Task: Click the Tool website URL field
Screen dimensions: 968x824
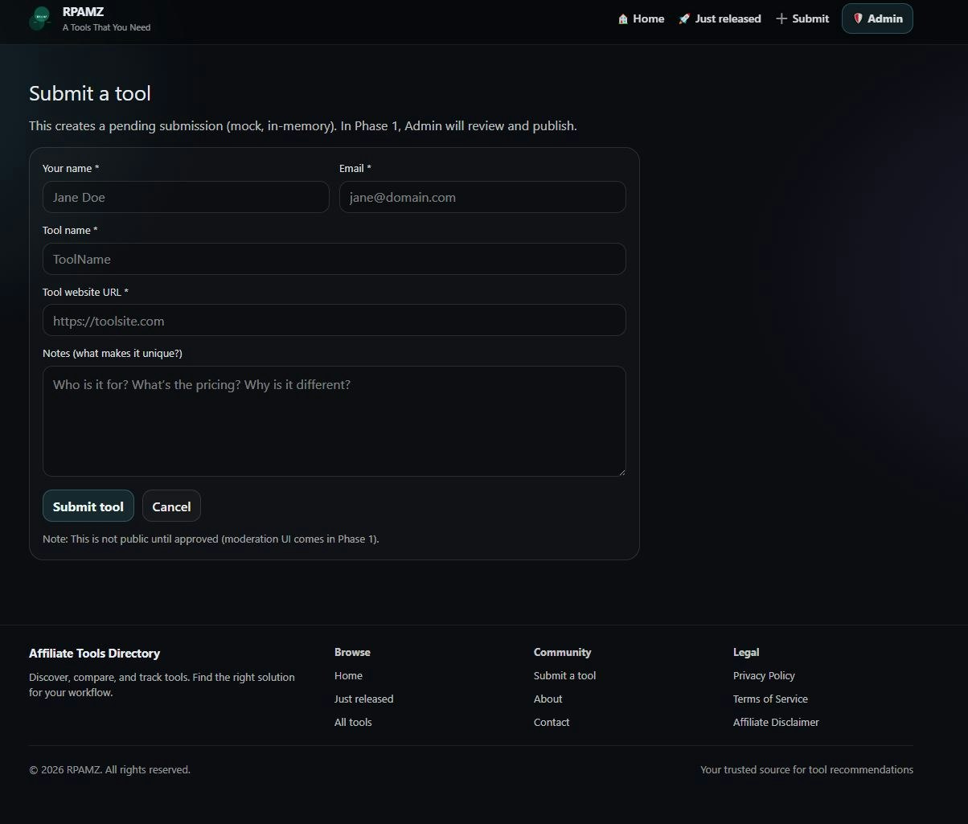Action: click(334, 320)
